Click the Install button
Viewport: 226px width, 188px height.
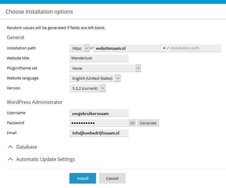point(83,178)
